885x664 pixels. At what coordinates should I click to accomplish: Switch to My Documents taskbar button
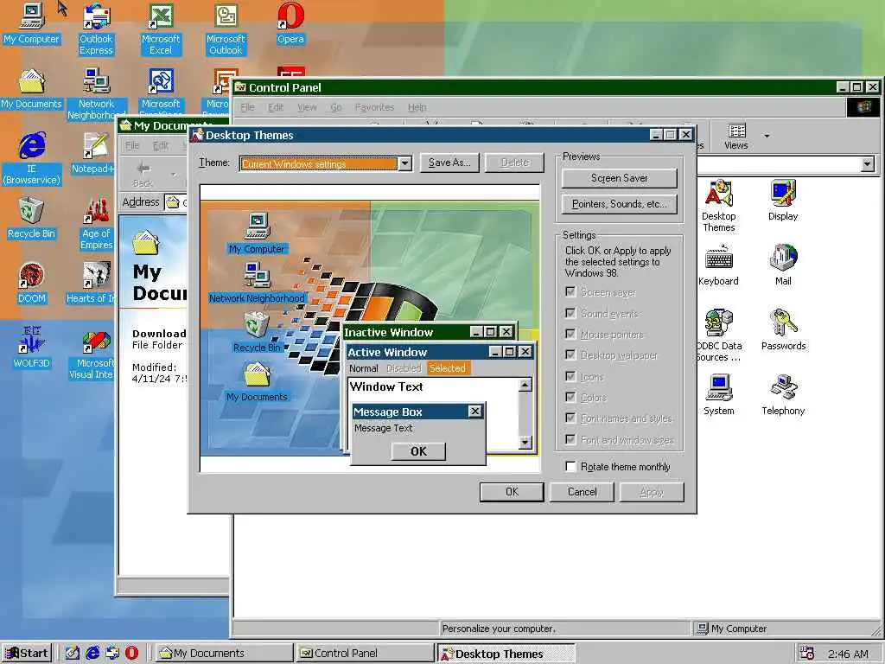(x=222, y=654)
